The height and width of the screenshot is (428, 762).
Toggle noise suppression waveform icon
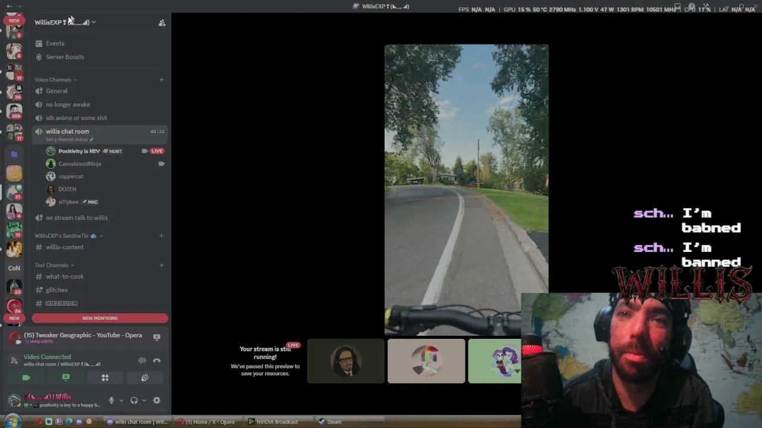(142, 360)
